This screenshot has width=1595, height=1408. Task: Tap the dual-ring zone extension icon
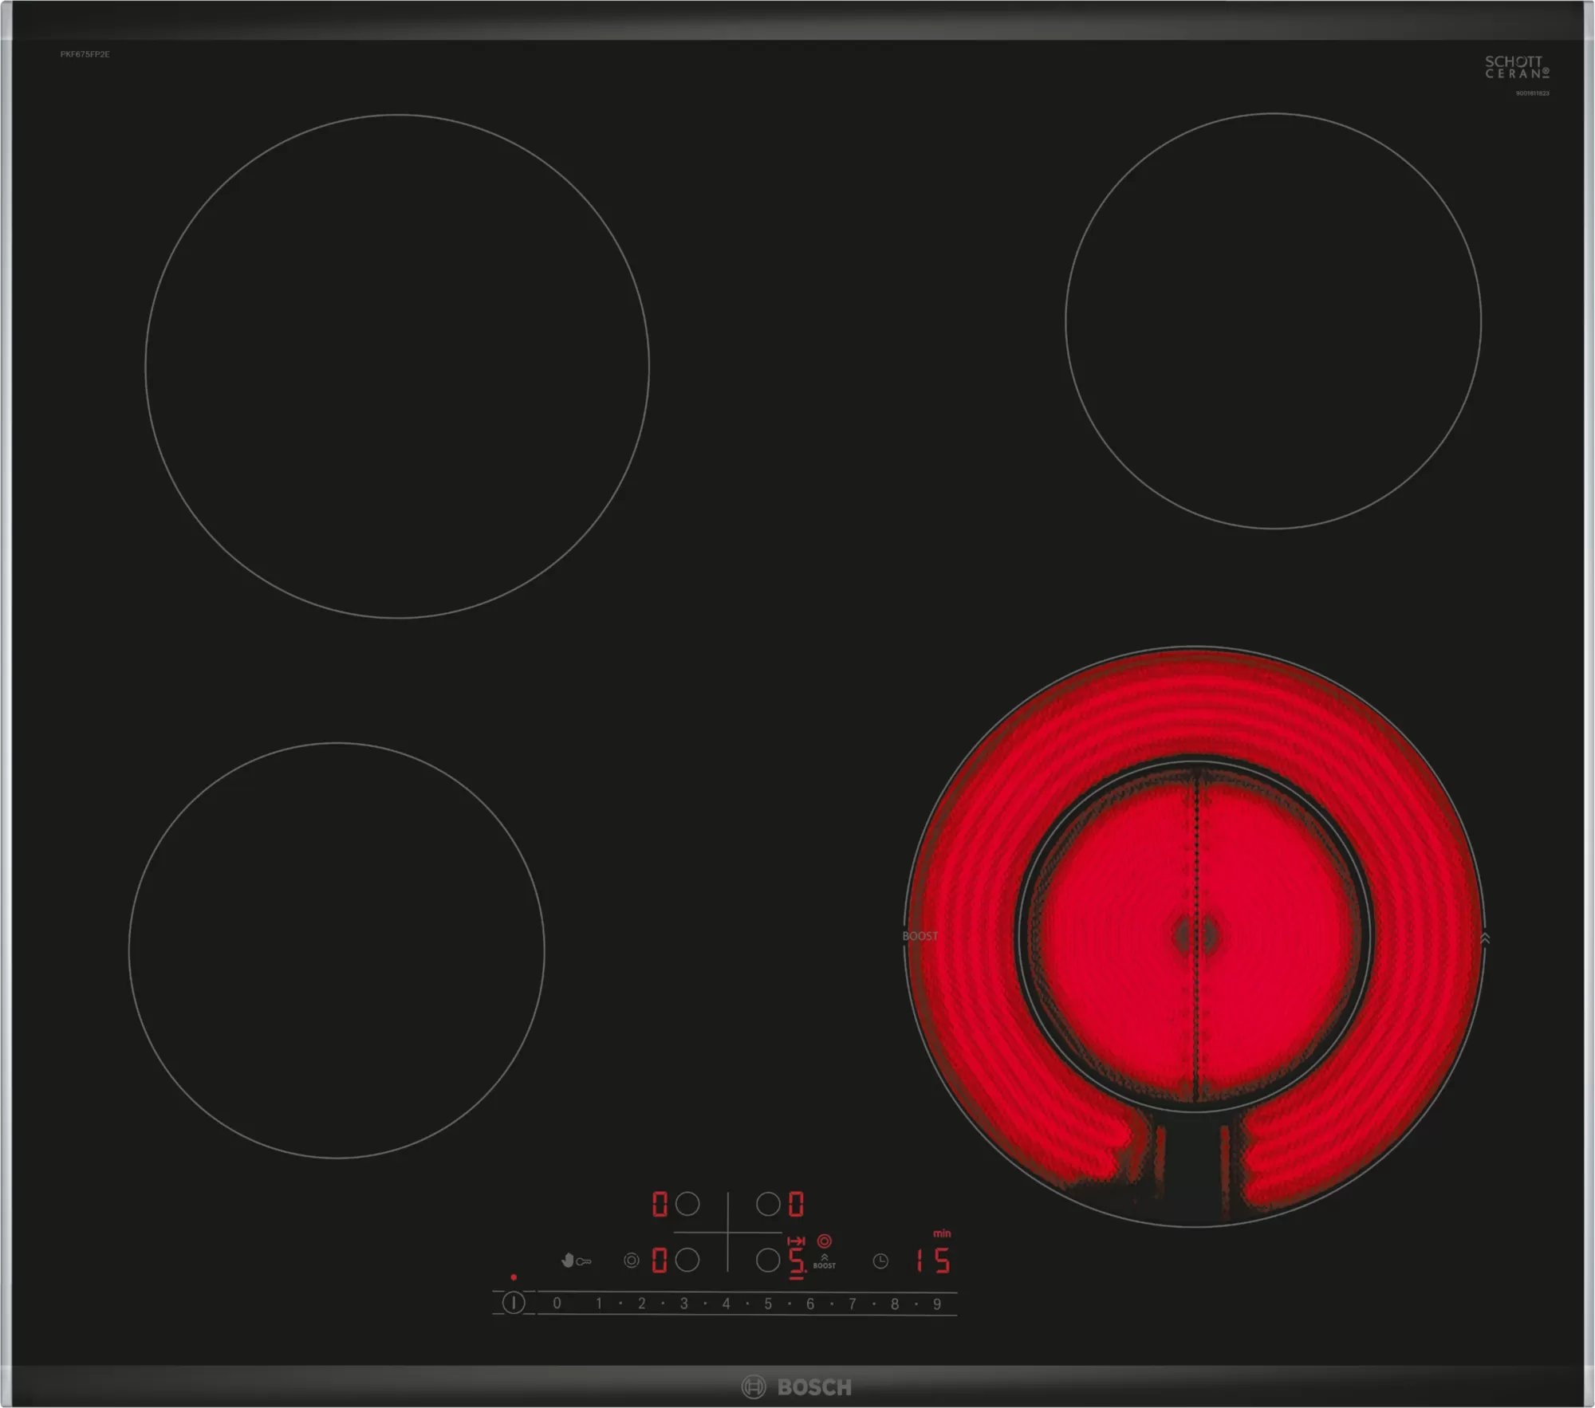click(x=631, y=1261)
